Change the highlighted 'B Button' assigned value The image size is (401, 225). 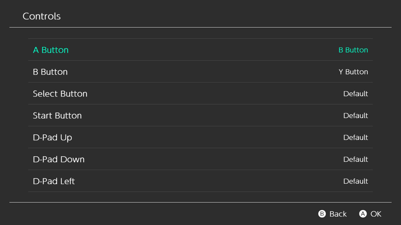353,50
